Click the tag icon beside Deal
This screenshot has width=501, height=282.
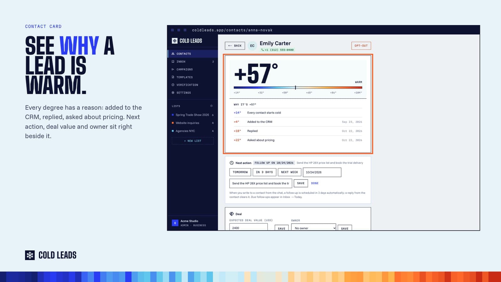(232, 214)
